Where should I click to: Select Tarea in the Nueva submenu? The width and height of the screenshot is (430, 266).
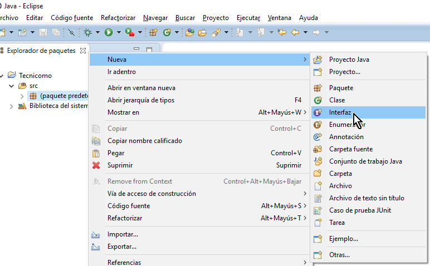[368, 223]
